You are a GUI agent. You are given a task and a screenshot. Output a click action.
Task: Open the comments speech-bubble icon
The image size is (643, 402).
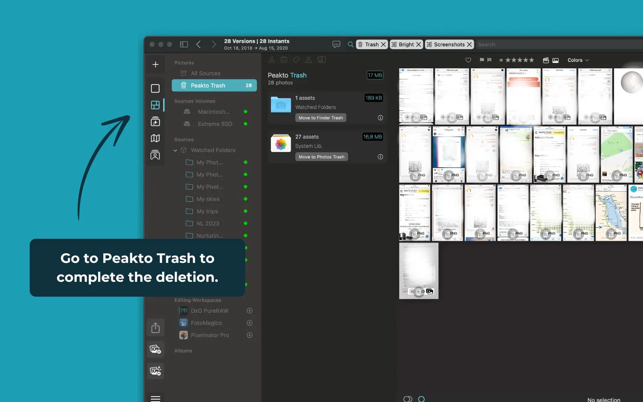[336, 44]
